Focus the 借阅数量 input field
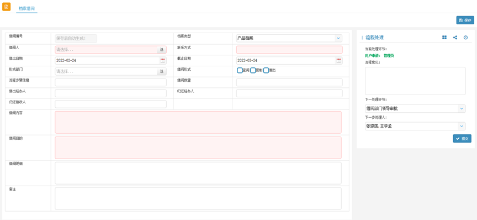This screenshot has height=220, width=477. (x=289, y=82)
